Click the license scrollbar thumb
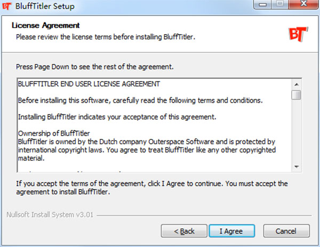Screen dimensions: 320x247 [296, 95]
